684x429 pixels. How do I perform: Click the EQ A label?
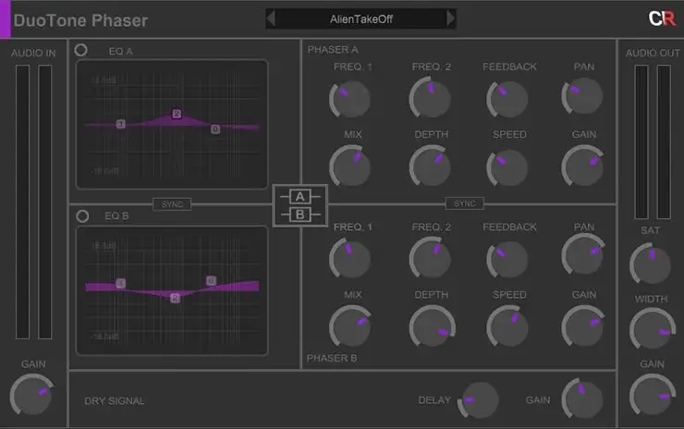tap(120, 52)
